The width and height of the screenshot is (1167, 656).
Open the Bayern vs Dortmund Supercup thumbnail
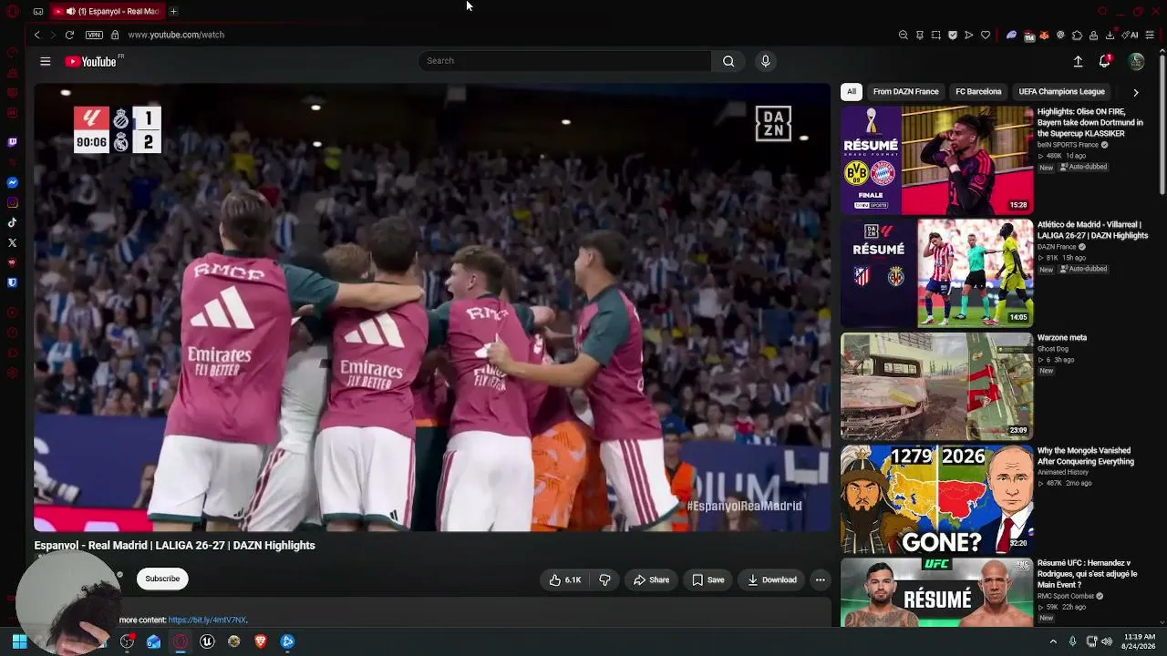pyautogui.click(x=937, y=160)
